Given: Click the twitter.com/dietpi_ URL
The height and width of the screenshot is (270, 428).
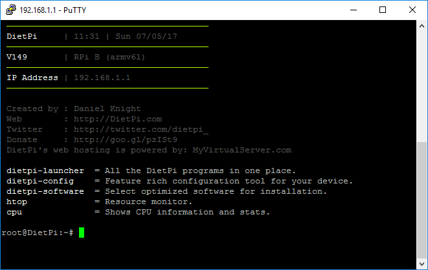Looking at the screenshot, I should click(141, 129).
